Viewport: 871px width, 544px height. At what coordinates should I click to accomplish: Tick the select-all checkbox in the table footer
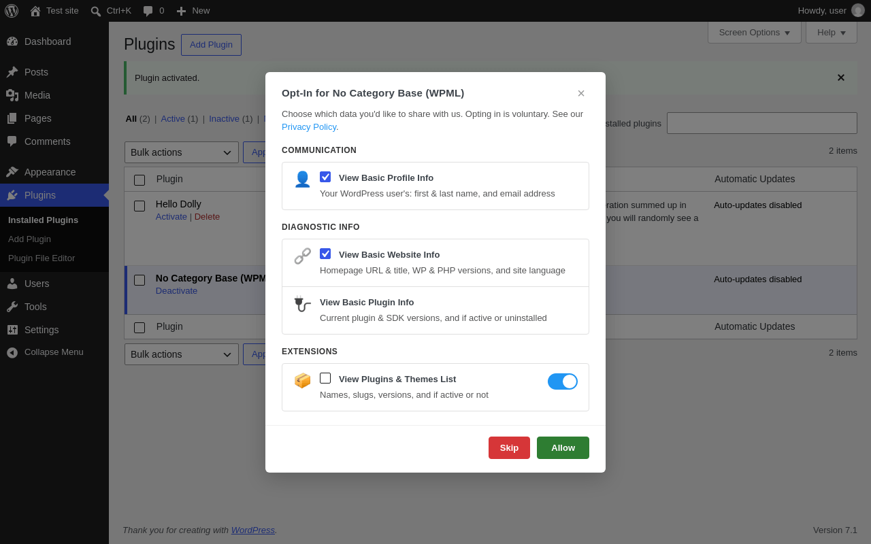(139, 328)
